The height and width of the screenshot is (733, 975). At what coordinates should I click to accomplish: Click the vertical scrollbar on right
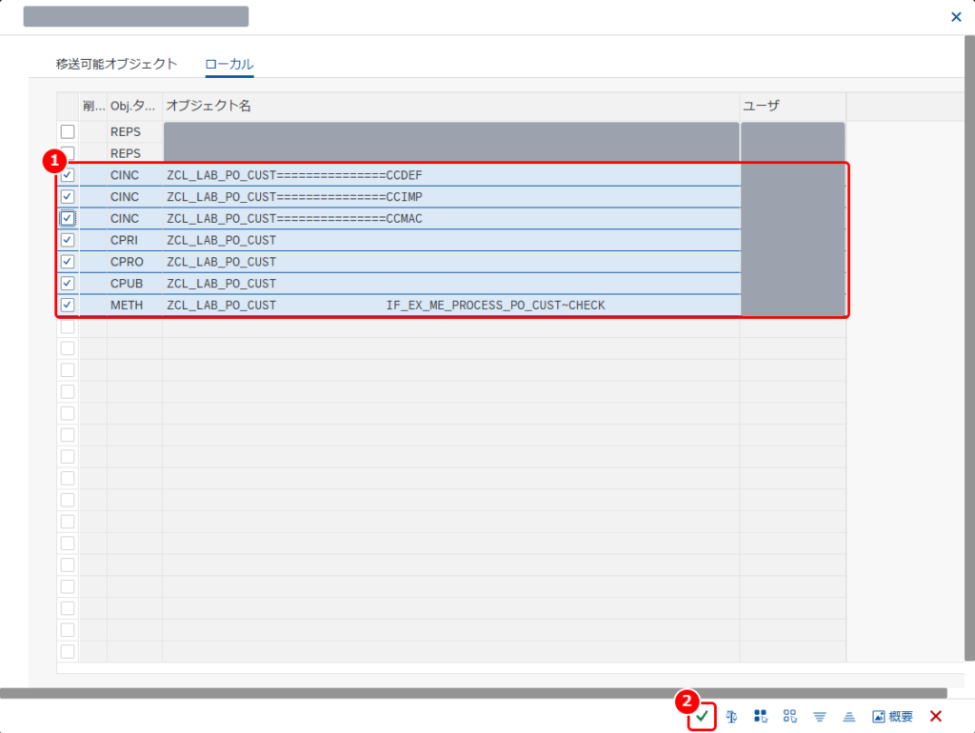(x=969, y=348)
